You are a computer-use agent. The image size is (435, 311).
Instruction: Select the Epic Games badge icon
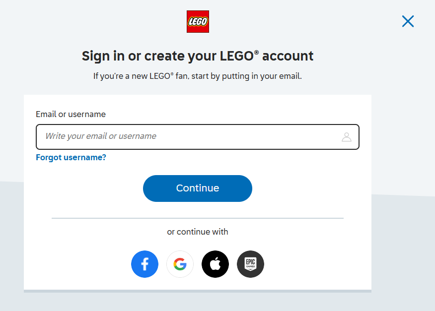tap(250, 264)
